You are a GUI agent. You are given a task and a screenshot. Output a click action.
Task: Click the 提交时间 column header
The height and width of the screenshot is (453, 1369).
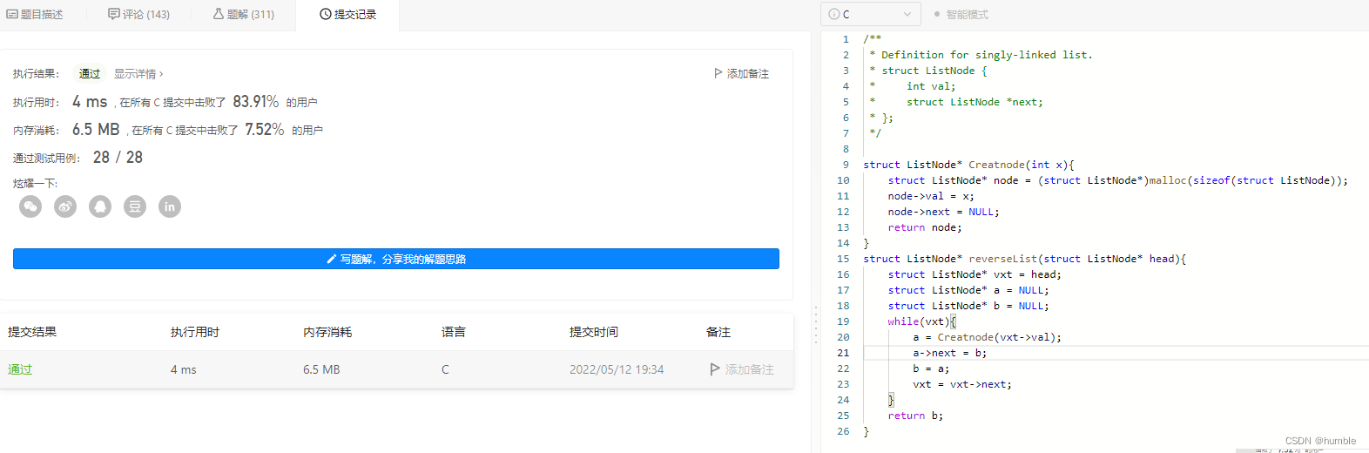[x=594, y=332]
